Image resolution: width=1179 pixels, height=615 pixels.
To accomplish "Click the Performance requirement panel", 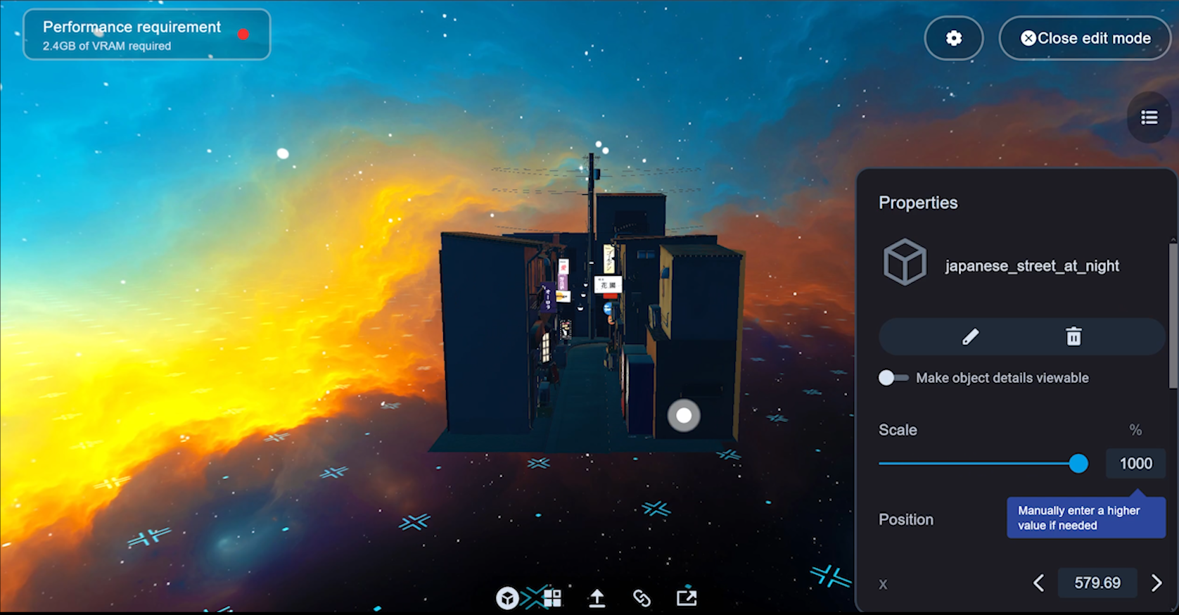I will pos(146,34).
